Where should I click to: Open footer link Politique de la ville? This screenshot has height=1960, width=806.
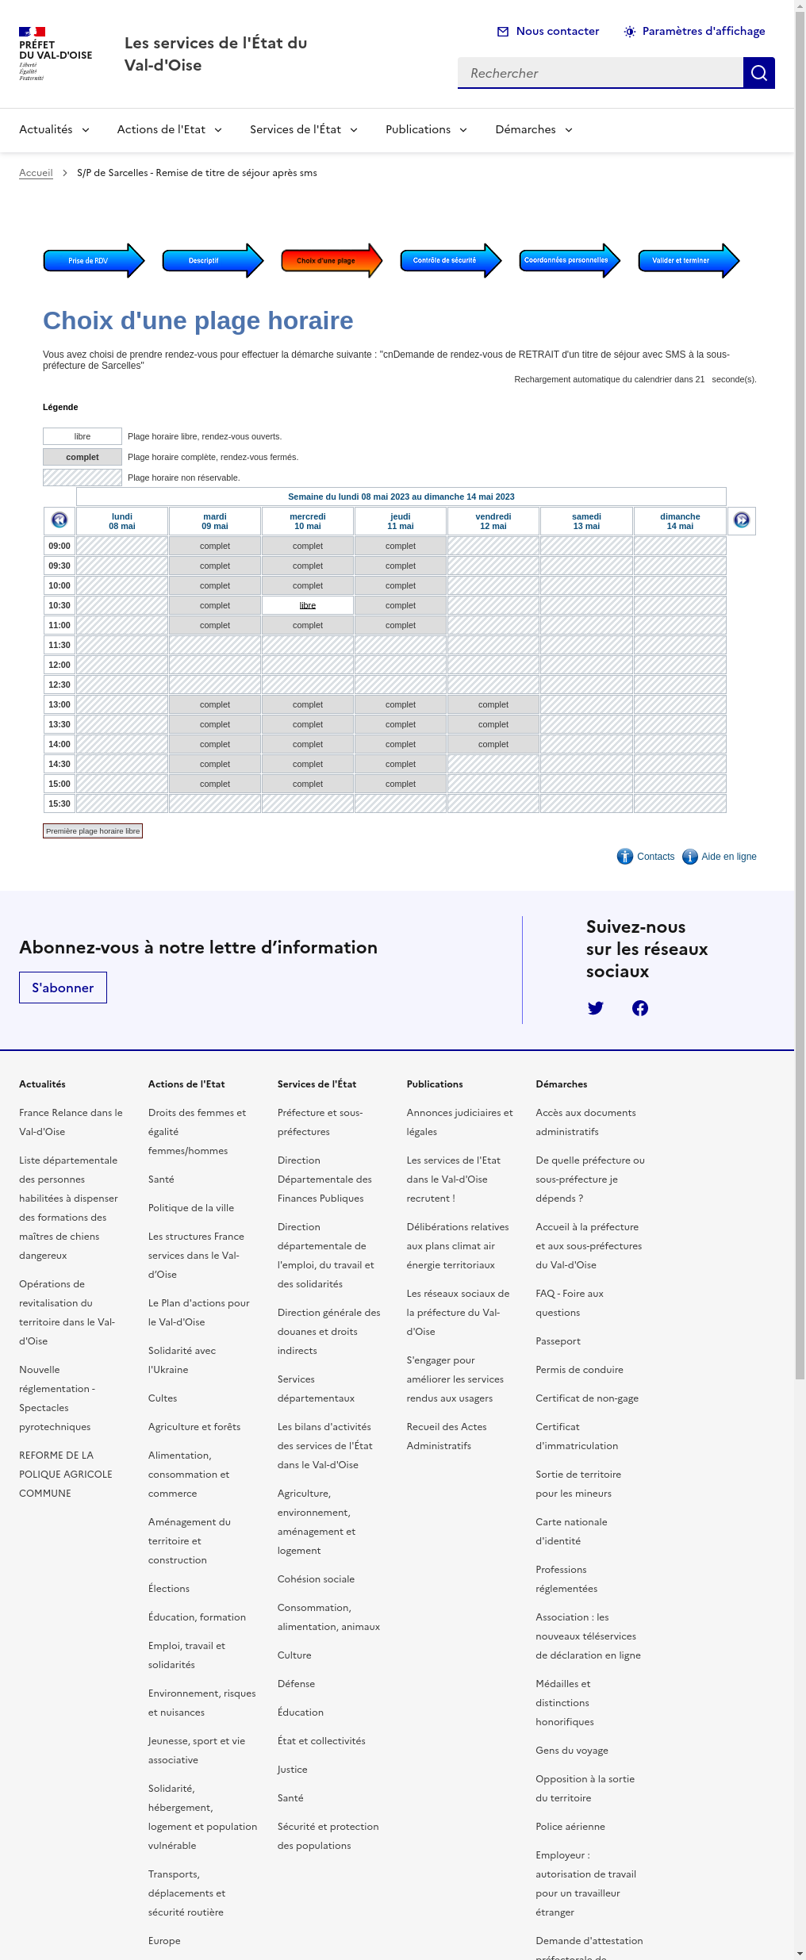point(191,1208)
